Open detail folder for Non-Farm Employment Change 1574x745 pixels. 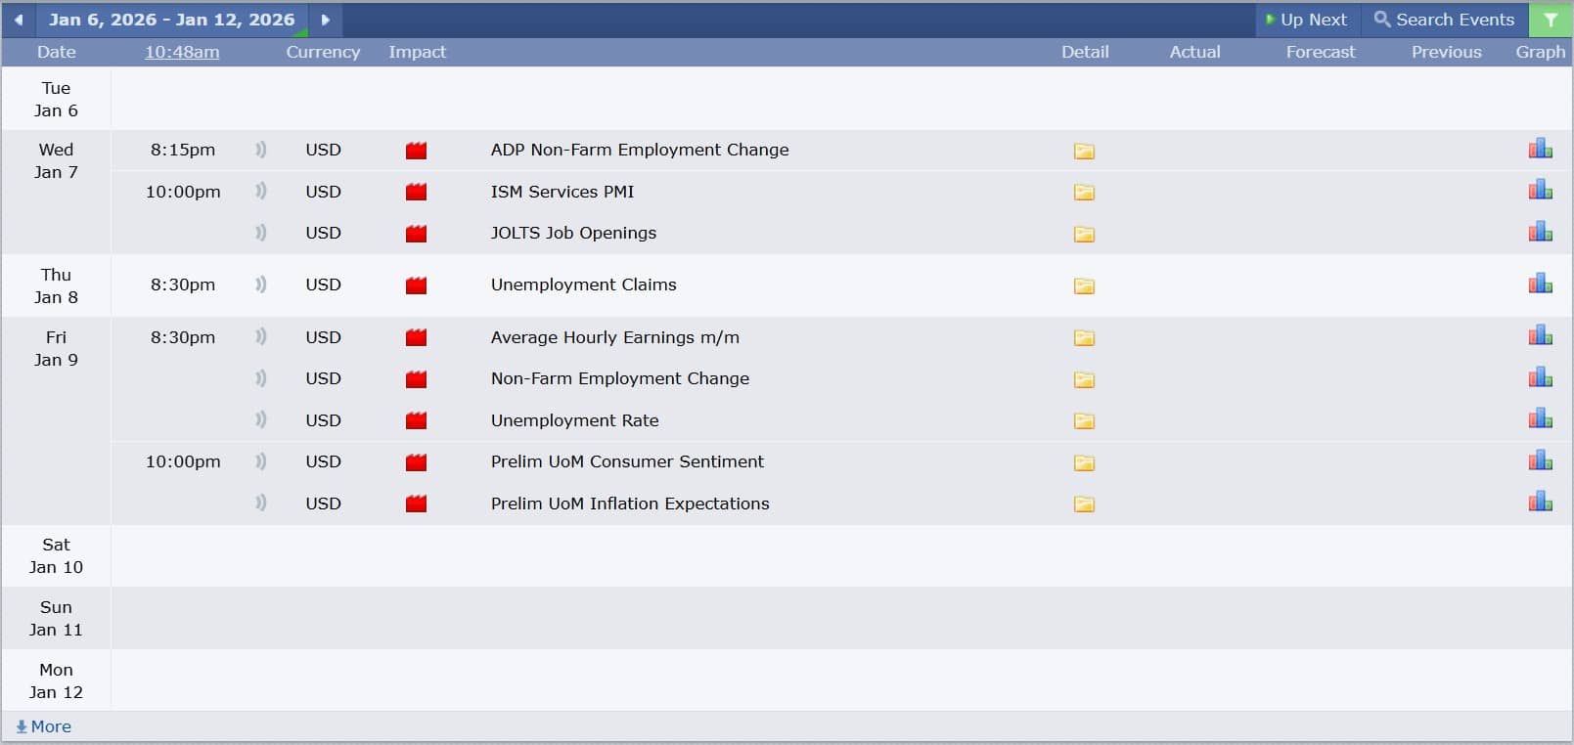tap(1084, 379)
